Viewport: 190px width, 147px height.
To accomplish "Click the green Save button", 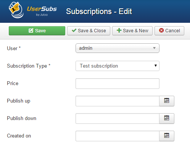I will pos(37,31).
